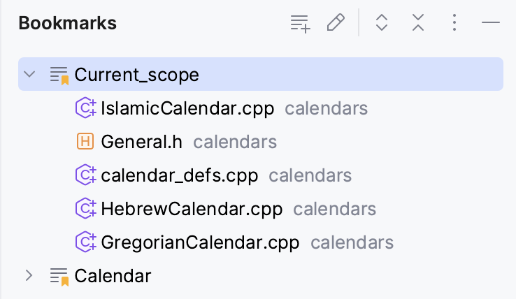516x299 pixels.
Task: Click the pencil Edit icon
Action: [336, 23]
